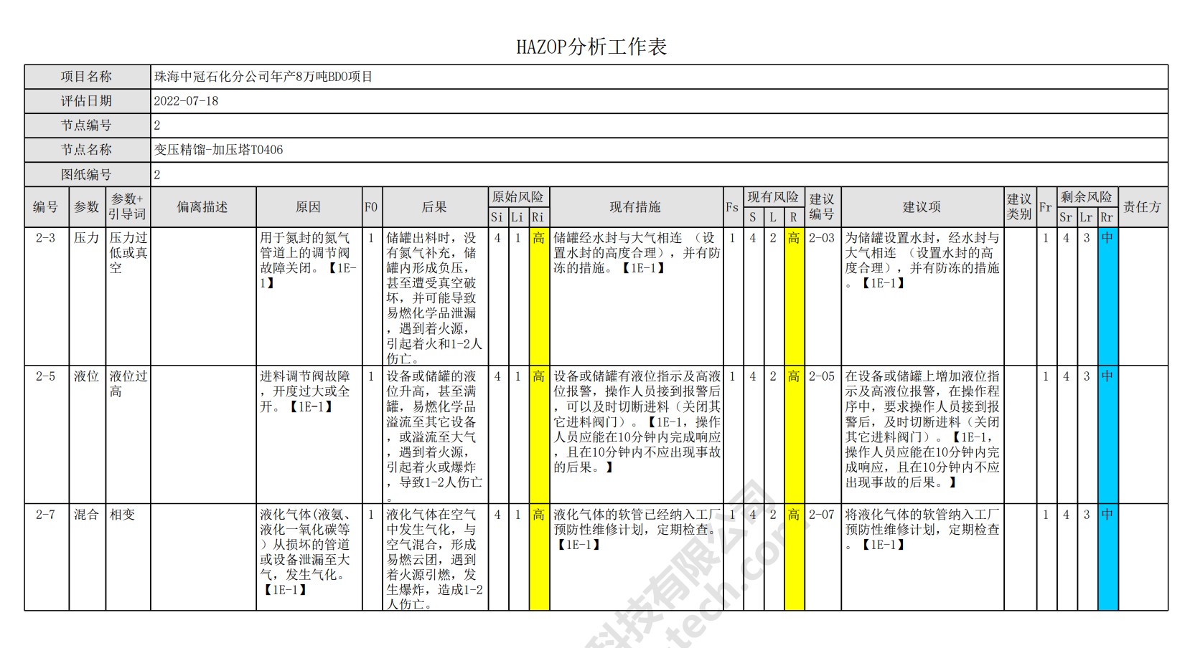The image size is (1190, 648).
Task: Click the "建议编号" column header
Action: pyautogui.click(x=822, y=207)
